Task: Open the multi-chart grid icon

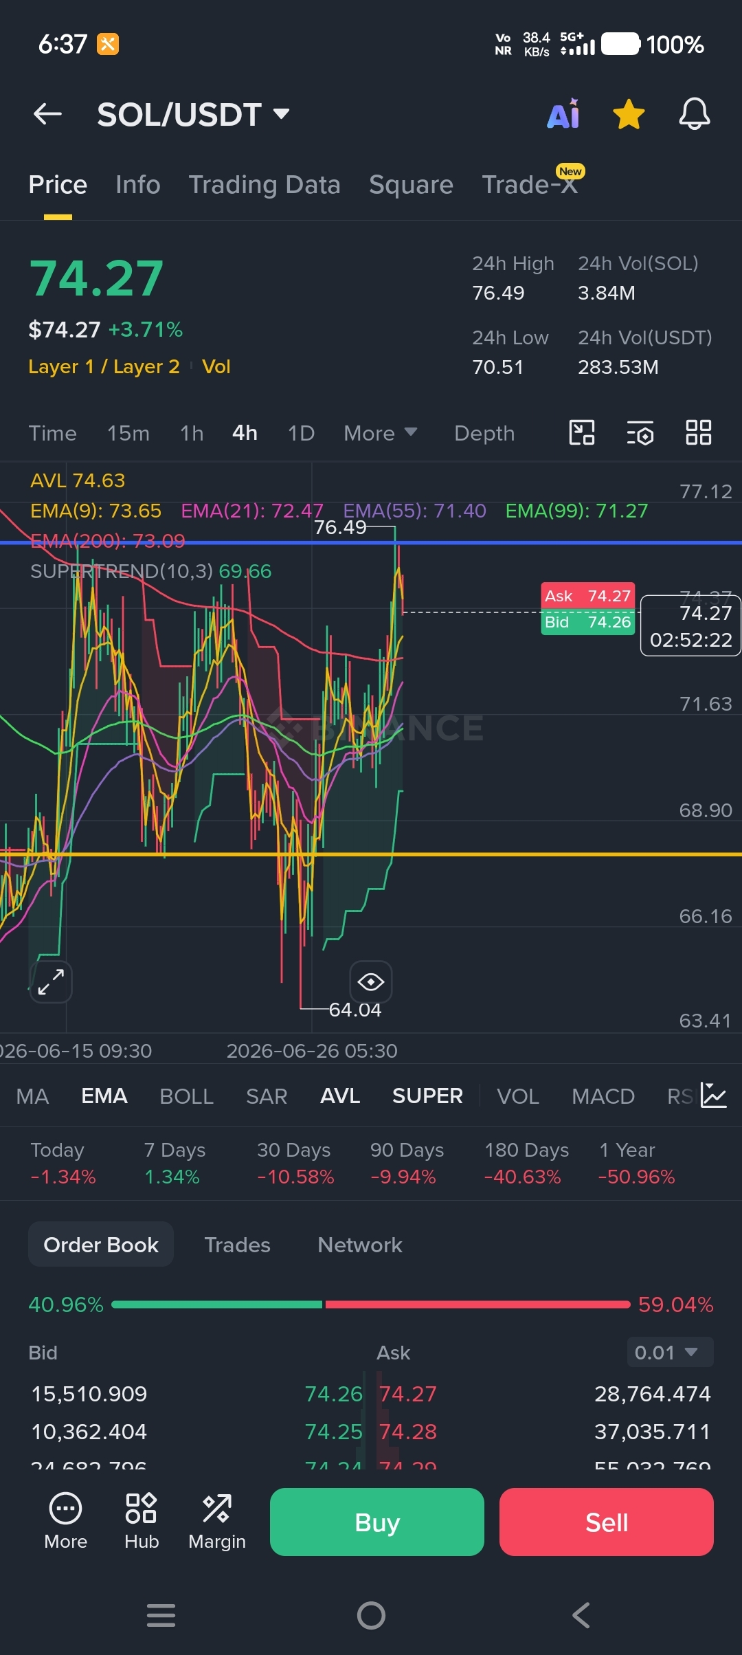Action: pos(699,433)
